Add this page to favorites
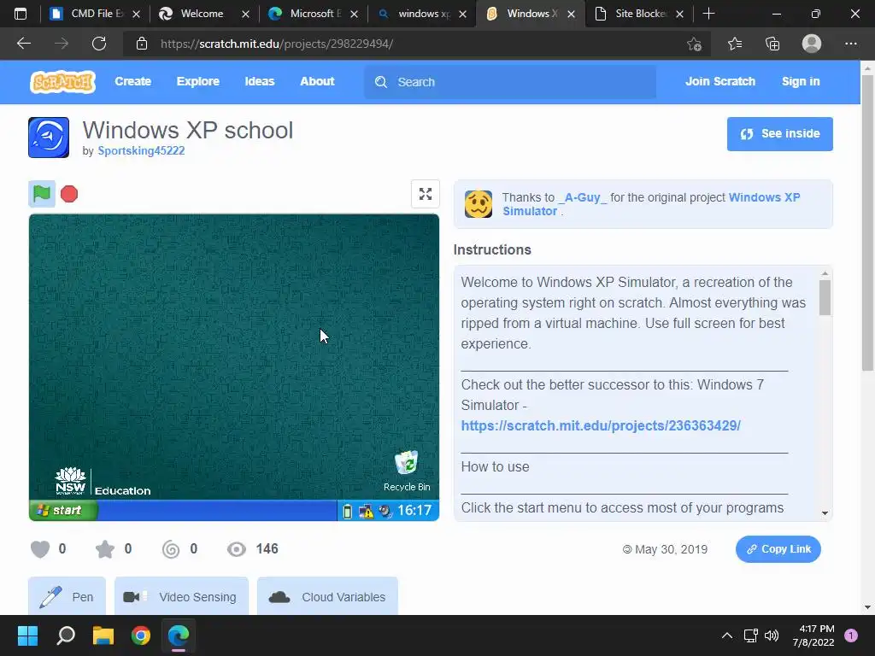The width and height of the screenshot is (875, 656). 694,44
